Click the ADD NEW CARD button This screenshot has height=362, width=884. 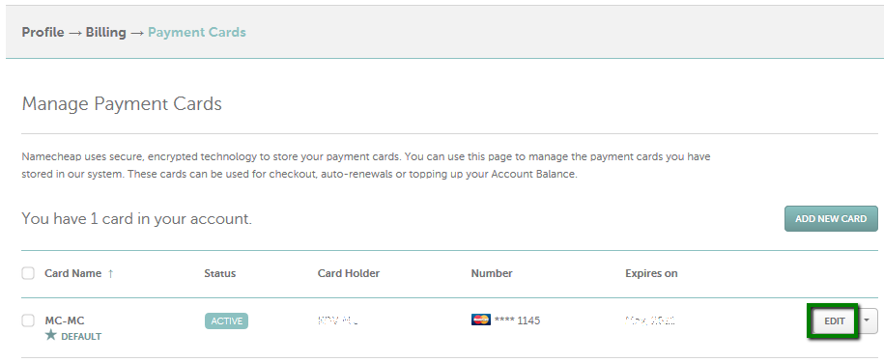(831, 218)
